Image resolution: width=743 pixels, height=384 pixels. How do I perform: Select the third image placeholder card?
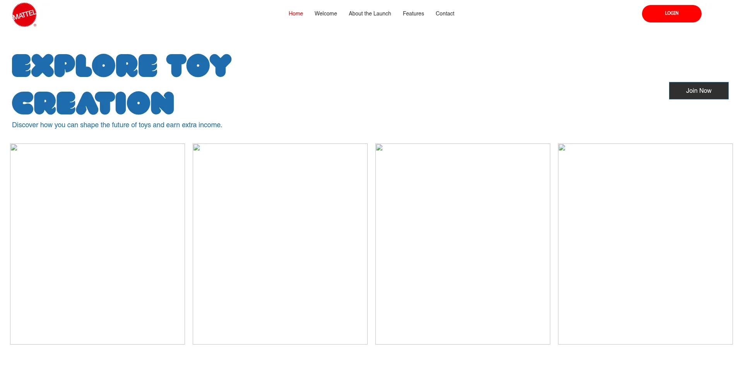click(462, 244)
